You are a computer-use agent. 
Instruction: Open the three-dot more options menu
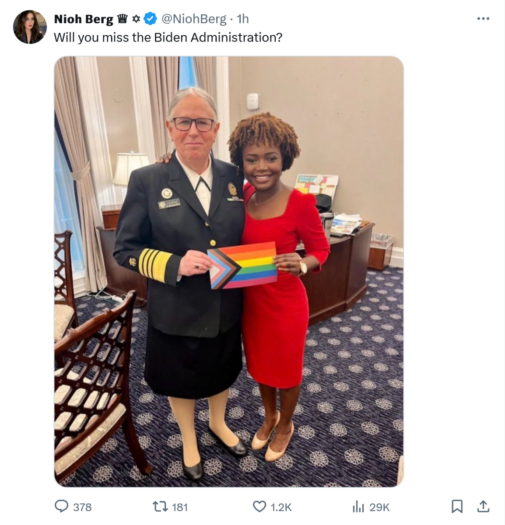pos(483,19)
